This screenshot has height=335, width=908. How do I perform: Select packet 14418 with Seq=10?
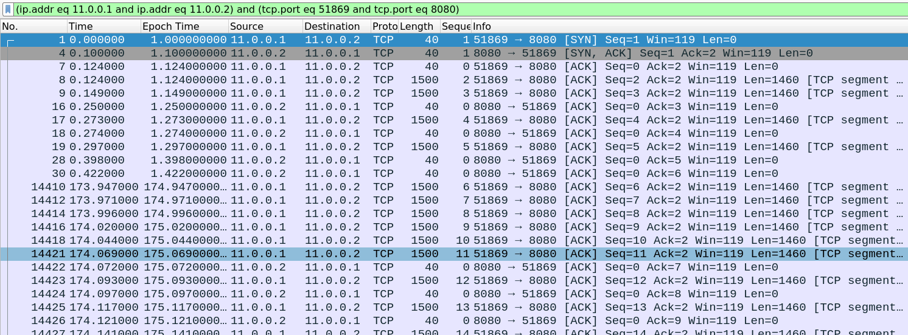point(454,240)
